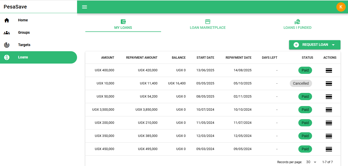Click the orange K user avatar
Screen dimensions: 348x166
[341, 7]
